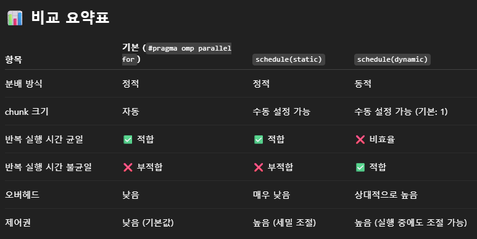Viewport: 477px width, 239px height.
Task: Click the chunk 크기 row label
Action: click(27, 112)
